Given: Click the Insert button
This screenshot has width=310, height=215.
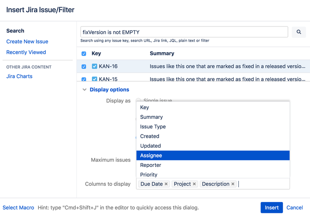Looking at the screenshot, I should 272,208.
